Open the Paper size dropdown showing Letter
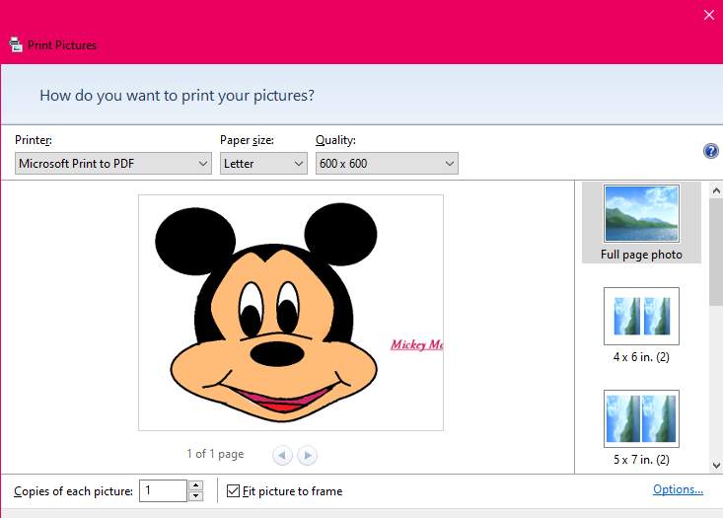The image size is (723, 518). [x=263, y=163]
